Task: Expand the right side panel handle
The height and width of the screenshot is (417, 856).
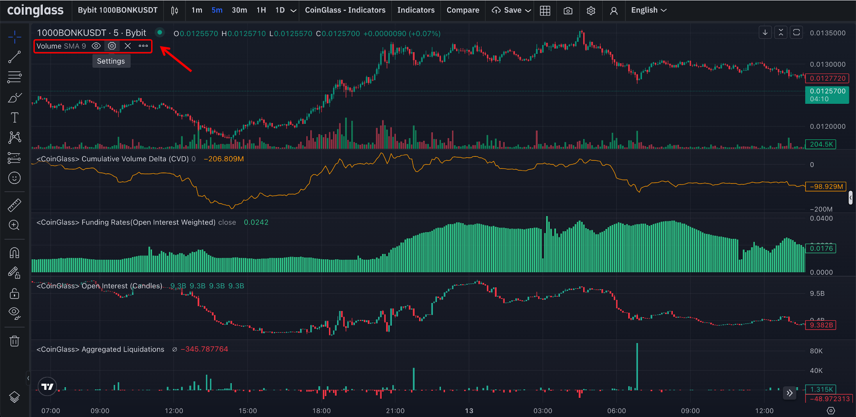Action: (x=851, y=197)
